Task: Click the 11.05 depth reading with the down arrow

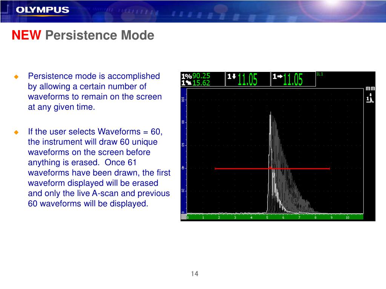Action: tap(247, 79)
